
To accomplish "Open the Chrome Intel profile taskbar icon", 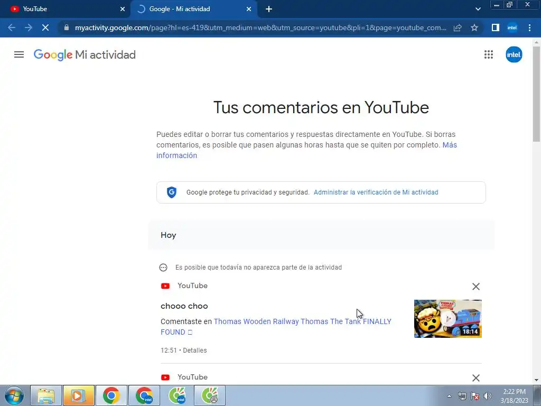I will (x=144, y=395).
